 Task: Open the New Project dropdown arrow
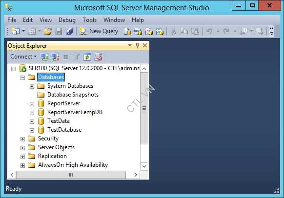pos(23,31)
